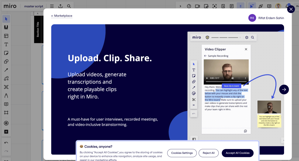Redo the last action

click(6, 151)
